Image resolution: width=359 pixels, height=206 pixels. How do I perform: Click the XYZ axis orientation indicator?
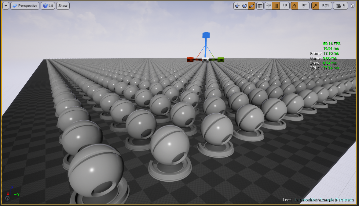point(13,191)
